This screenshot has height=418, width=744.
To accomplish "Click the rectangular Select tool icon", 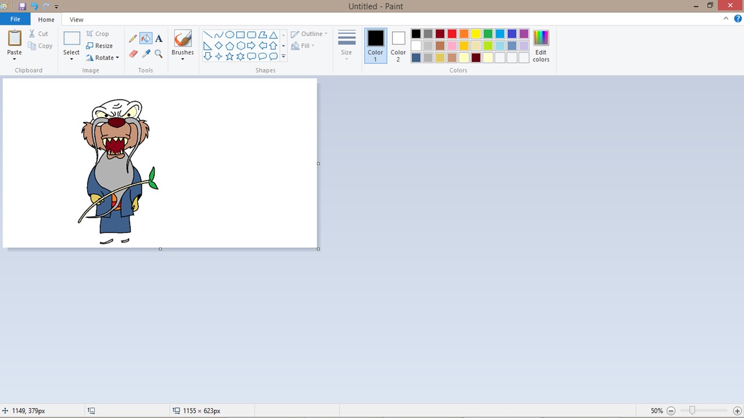I will (x=71, y=39).
